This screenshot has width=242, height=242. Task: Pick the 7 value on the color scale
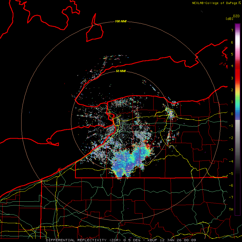click(232, 30)
